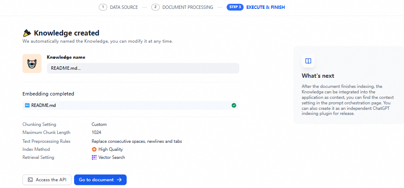Click the What's next heading
This screenshot has width=404, height=188.
point(318,76)
